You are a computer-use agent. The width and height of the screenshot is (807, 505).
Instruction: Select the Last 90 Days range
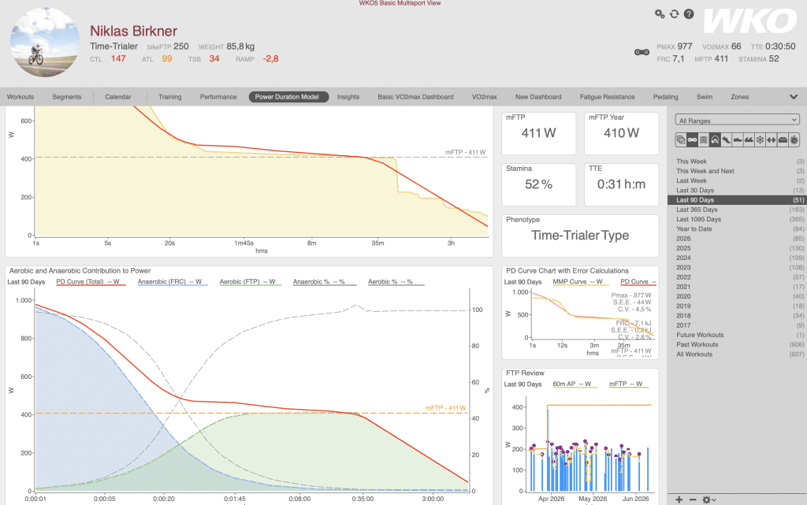coord(737,200)
